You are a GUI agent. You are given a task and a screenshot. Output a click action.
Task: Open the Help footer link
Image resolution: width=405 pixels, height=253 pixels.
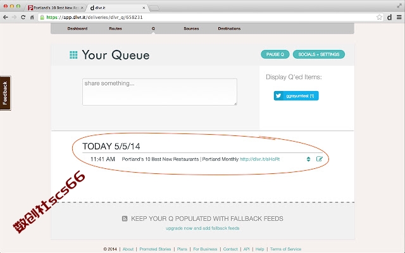[260, 249]
